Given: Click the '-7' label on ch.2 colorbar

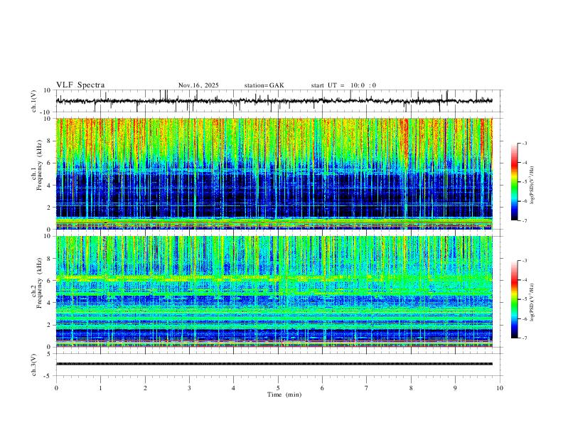Looking at the screenshot, I should pyautogui.click(x=524, y=338).
